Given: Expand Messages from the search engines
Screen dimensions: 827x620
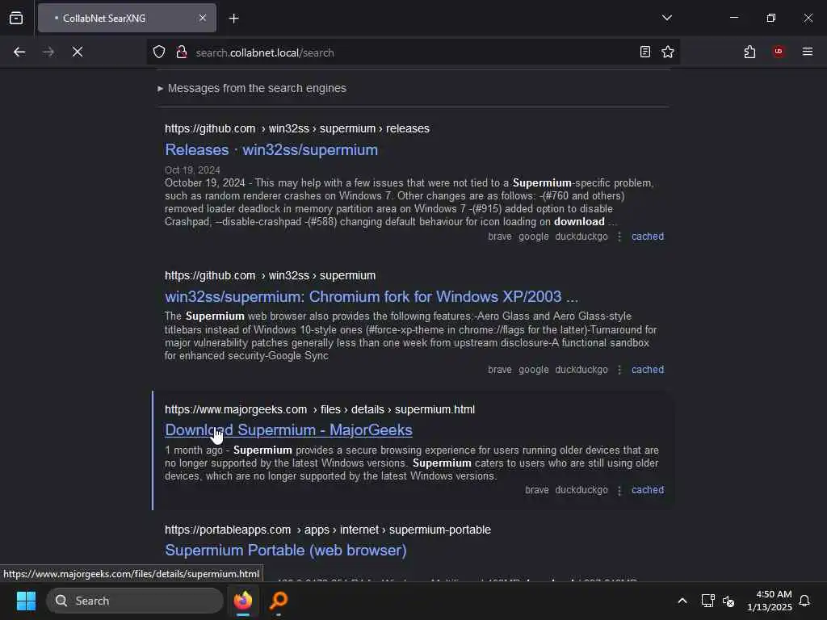Looking at the screenshot, I should pos(252,89).
